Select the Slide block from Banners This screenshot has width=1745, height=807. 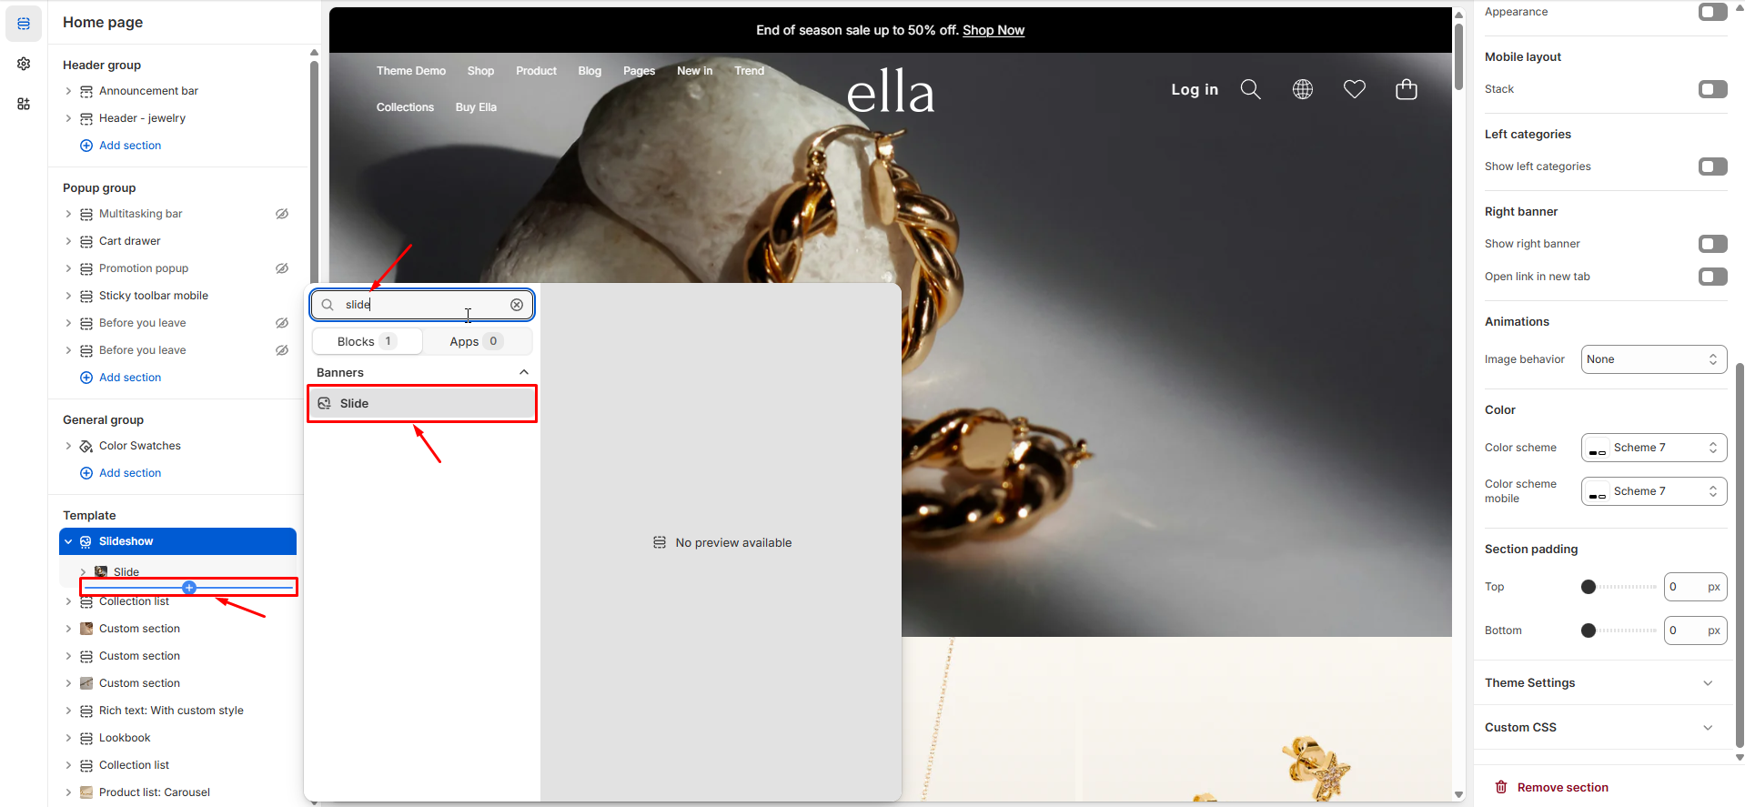click(422, 403)
